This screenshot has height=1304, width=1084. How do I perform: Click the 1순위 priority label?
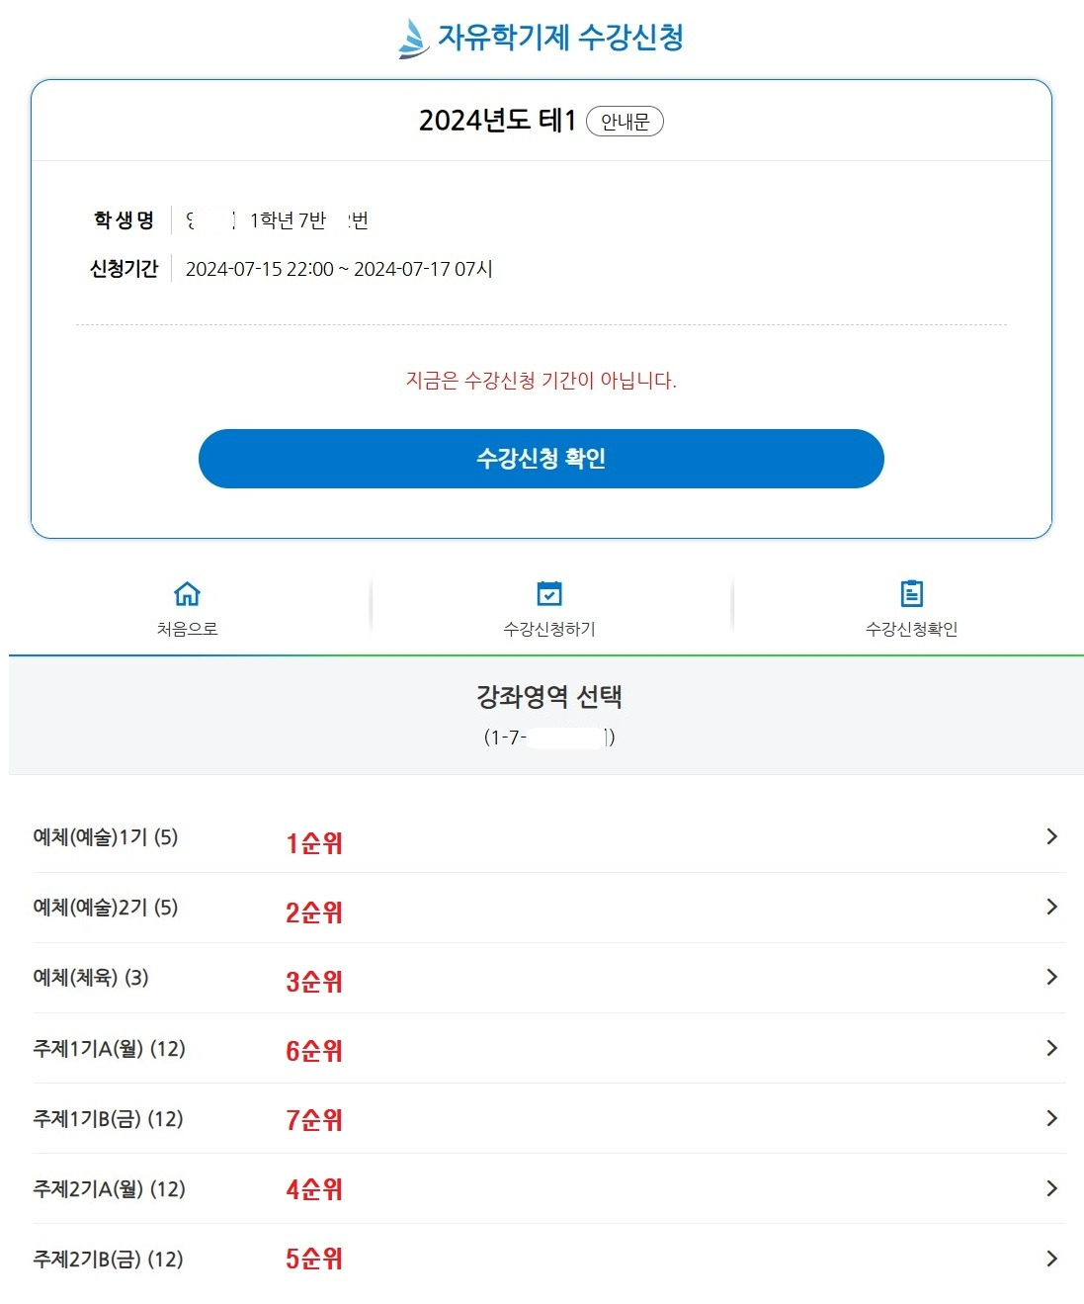[312, 842]
